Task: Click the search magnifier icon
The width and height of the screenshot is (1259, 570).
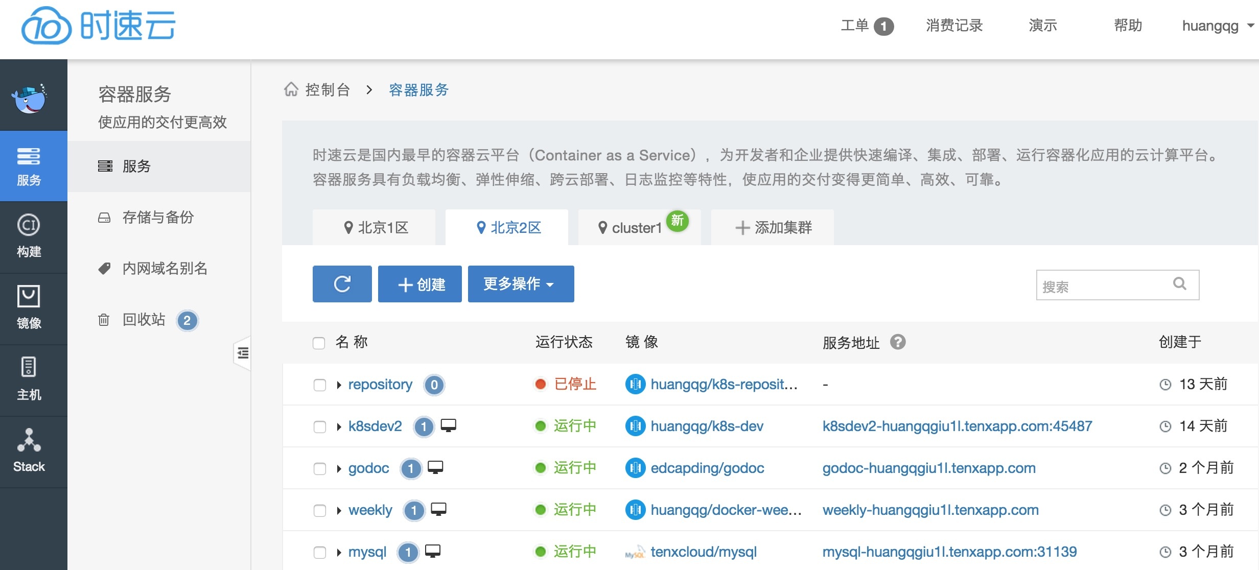Action: pos(1180,284)
